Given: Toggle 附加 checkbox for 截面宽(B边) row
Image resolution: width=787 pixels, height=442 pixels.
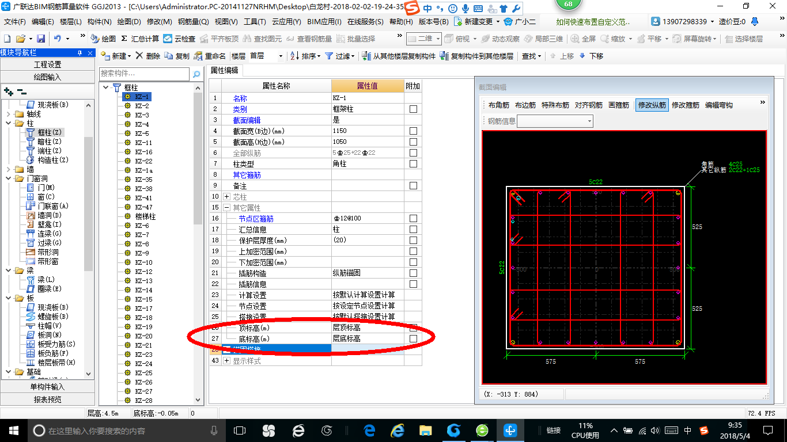Looking at the screenshot, I should click(413, 131).
